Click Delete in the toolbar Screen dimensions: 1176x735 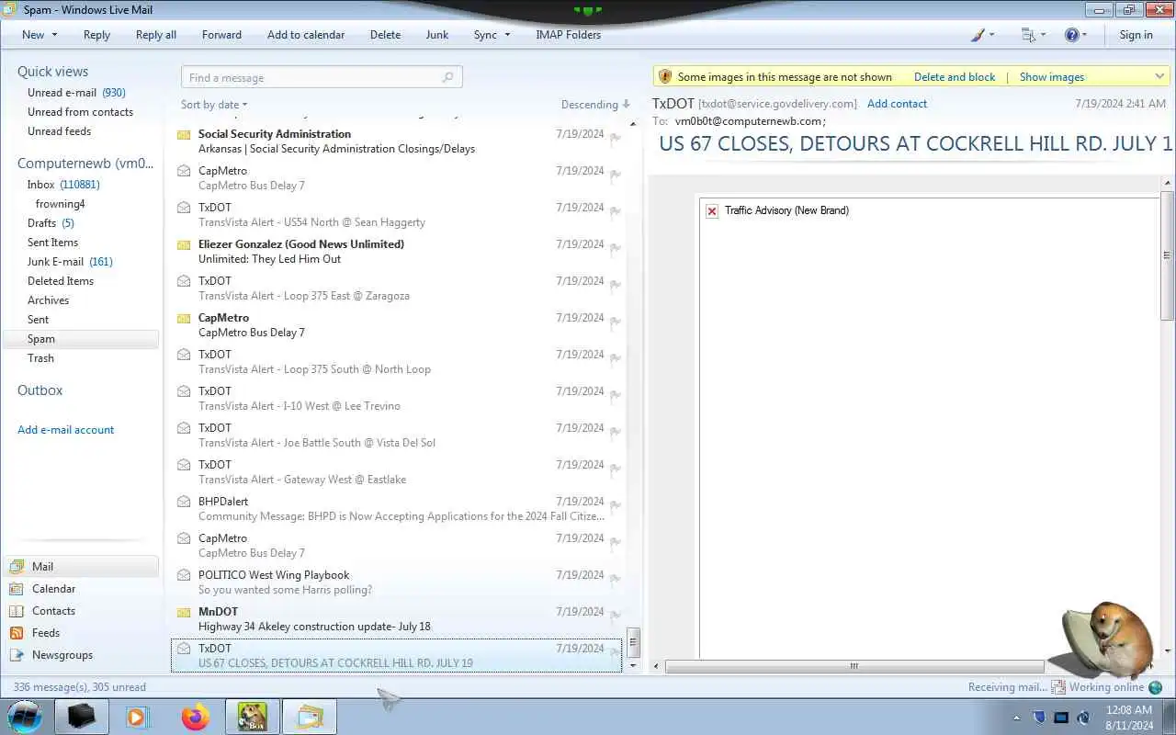pos(385,35)
